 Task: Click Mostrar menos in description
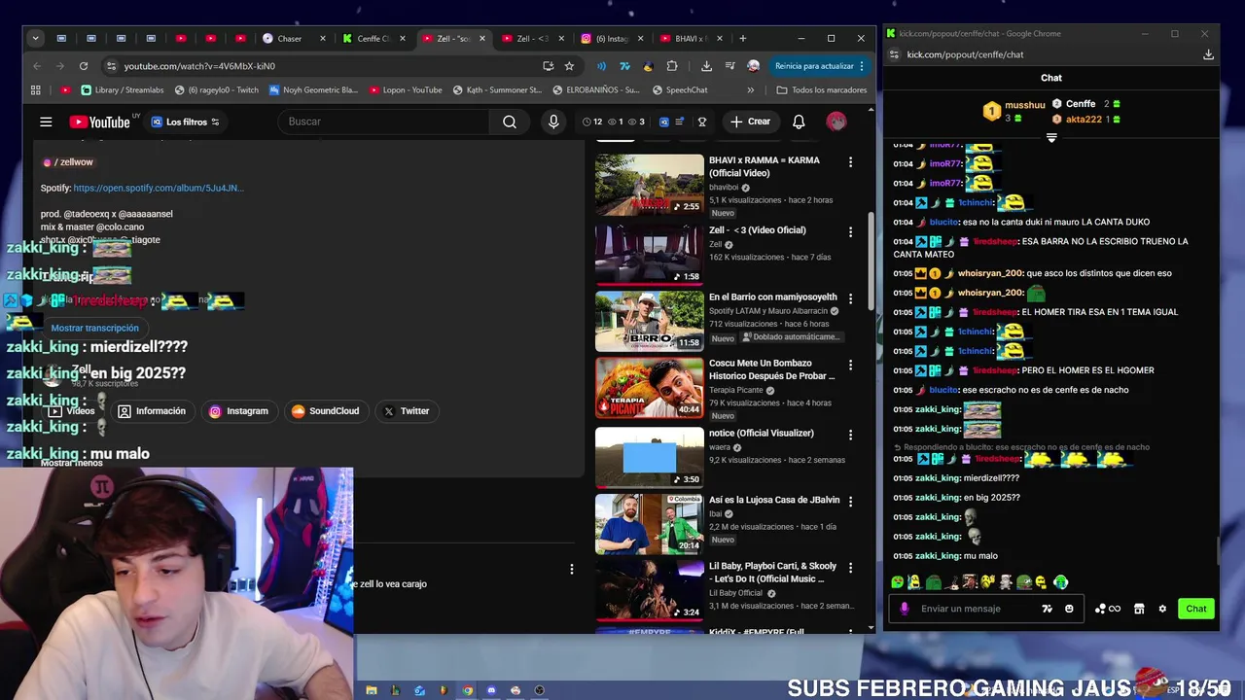point(71,463)
